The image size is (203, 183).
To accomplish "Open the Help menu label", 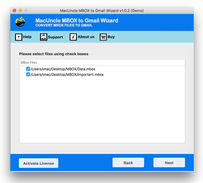I will click(27, 37).
